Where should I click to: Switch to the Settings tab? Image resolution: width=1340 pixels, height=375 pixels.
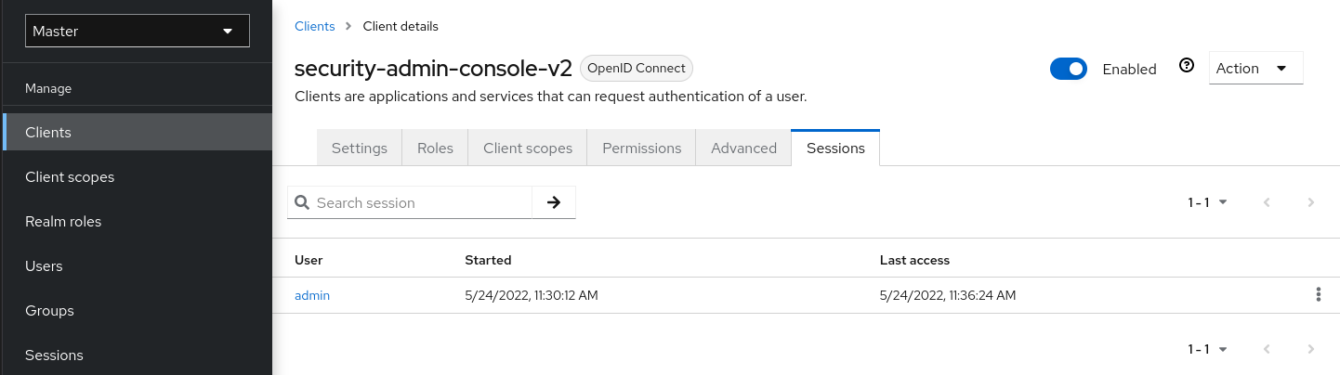tap(359, 149)
